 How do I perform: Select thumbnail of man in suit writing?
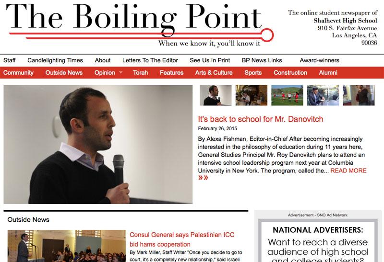pyautogui.click(x=323, y=95)
